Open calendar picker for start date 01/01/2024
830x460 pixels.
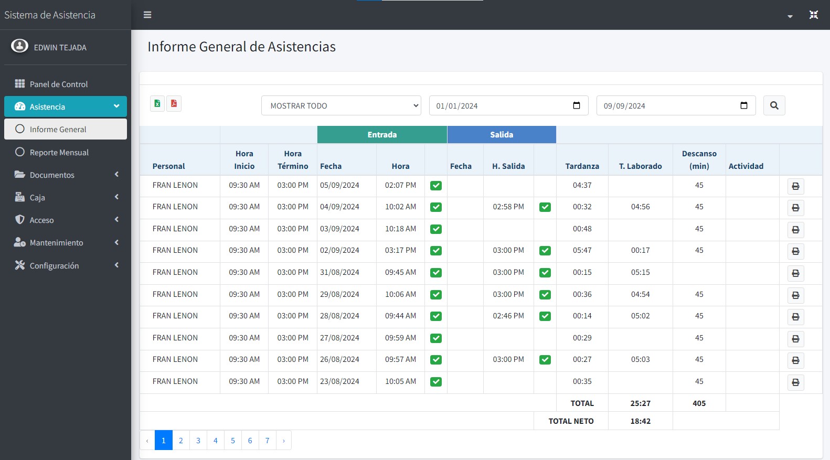click(576, 105)
